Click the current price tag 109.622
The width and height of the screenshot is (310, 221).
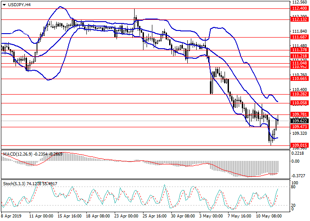point(299,120)
